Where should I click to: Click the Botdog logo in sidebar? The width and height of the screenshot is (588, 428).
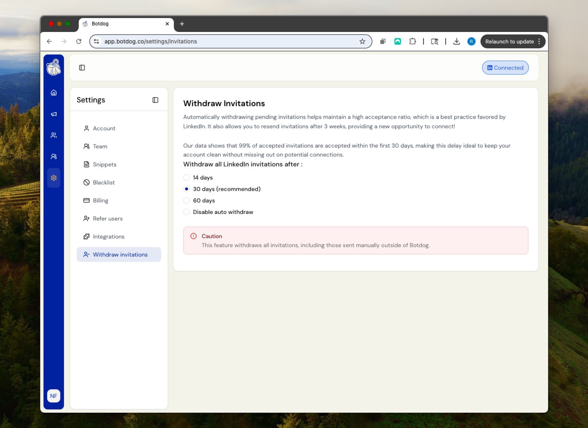pos(54,67)
